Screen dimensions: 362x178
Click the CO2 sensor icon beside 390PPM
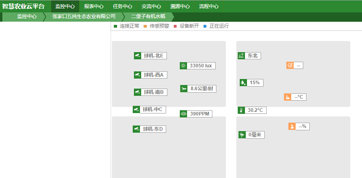click(183, 114)
